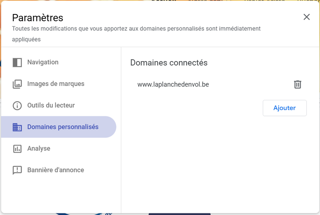Click the Domaines connectés heading
Image resolution: width=320 pixels, height=215 pixels.
coord(169,63)
